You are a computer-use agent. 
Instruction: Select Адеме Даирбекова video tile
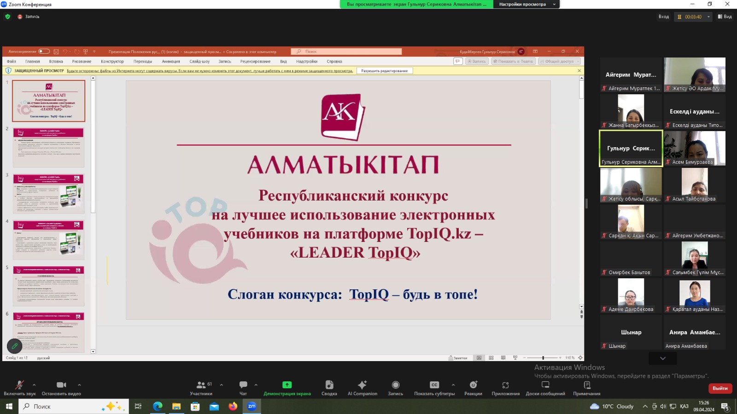tap(631, 295)
